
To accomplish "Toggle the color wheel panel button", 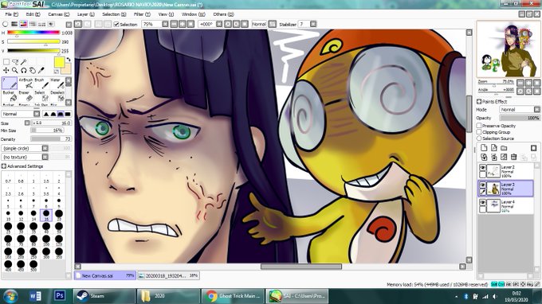I will [x=6, y=24].
